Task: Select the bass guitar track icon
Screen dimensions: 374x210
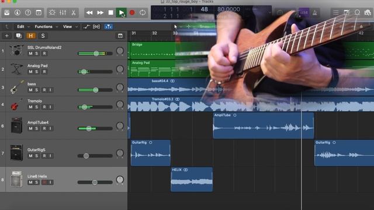Action: (x=16, y=87)
